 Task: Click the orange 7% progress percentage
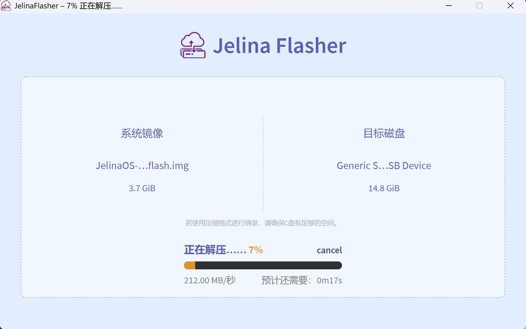[x=256, y=250]
